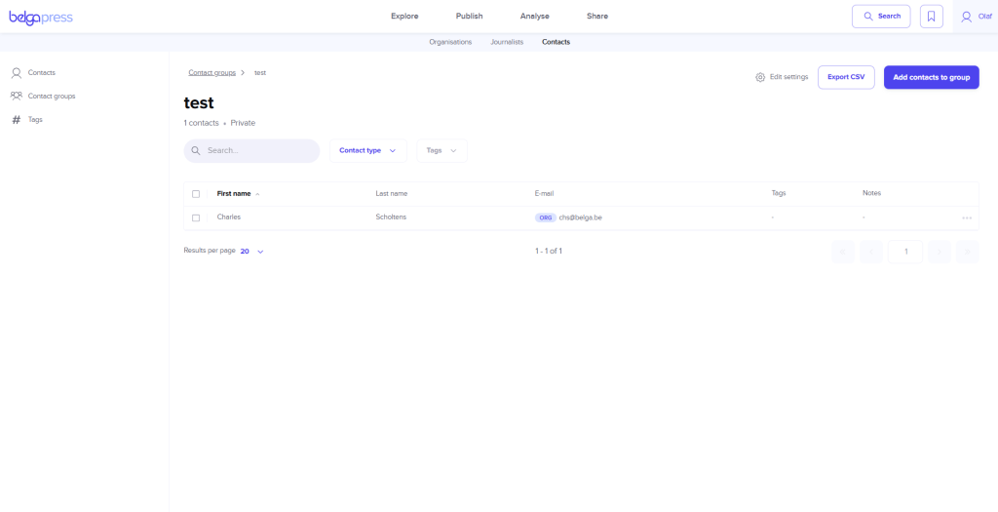Select the Contacts sub-navigation tab
Image resolution: width=998 pixels, height=512 pixels.
tap(557, 42)
